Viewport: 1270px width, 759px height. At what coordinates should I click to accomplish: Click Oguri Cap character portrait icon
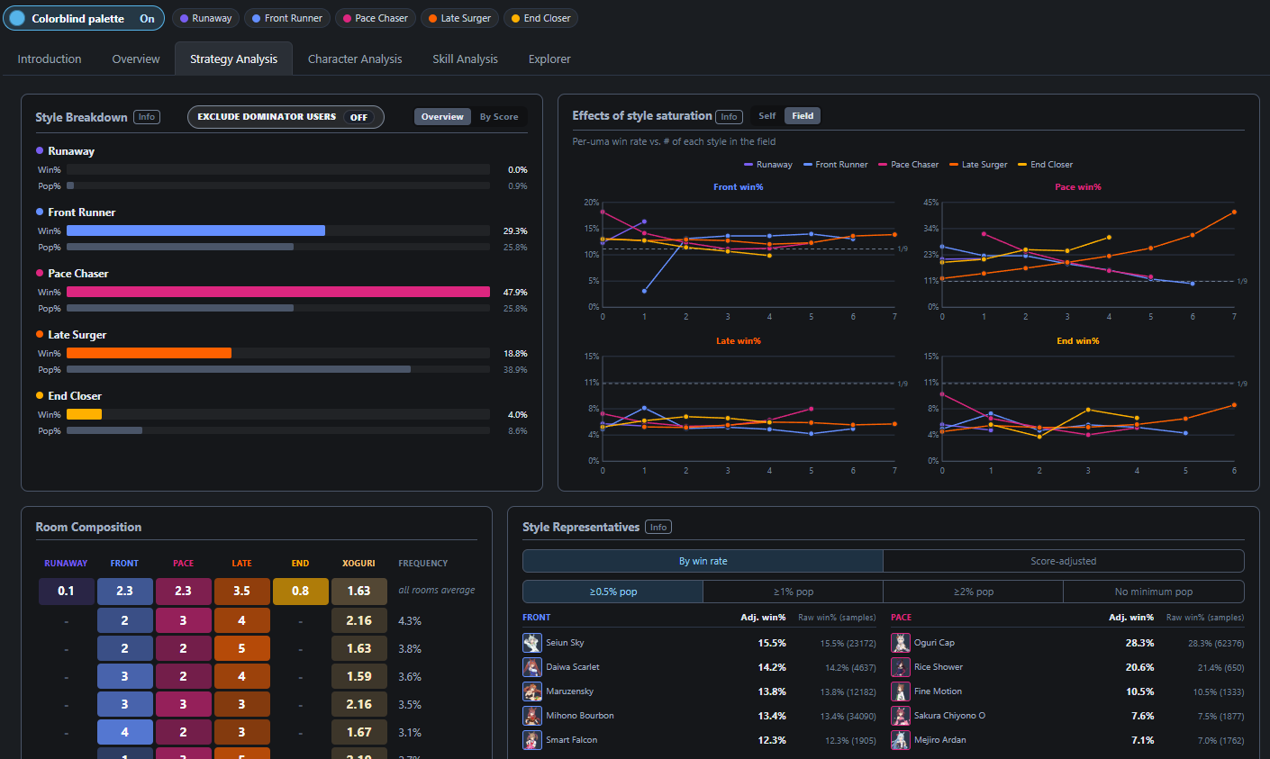click(901, 643)
